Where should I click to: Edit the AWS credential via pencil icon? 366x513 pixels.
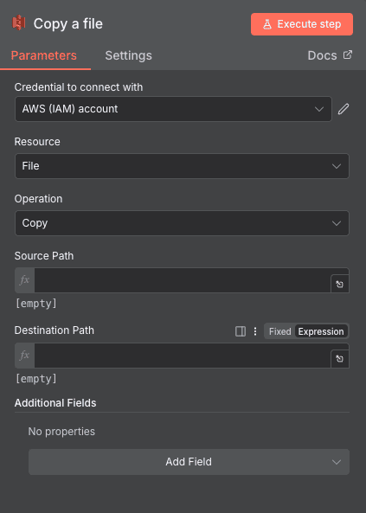point(344,109)
